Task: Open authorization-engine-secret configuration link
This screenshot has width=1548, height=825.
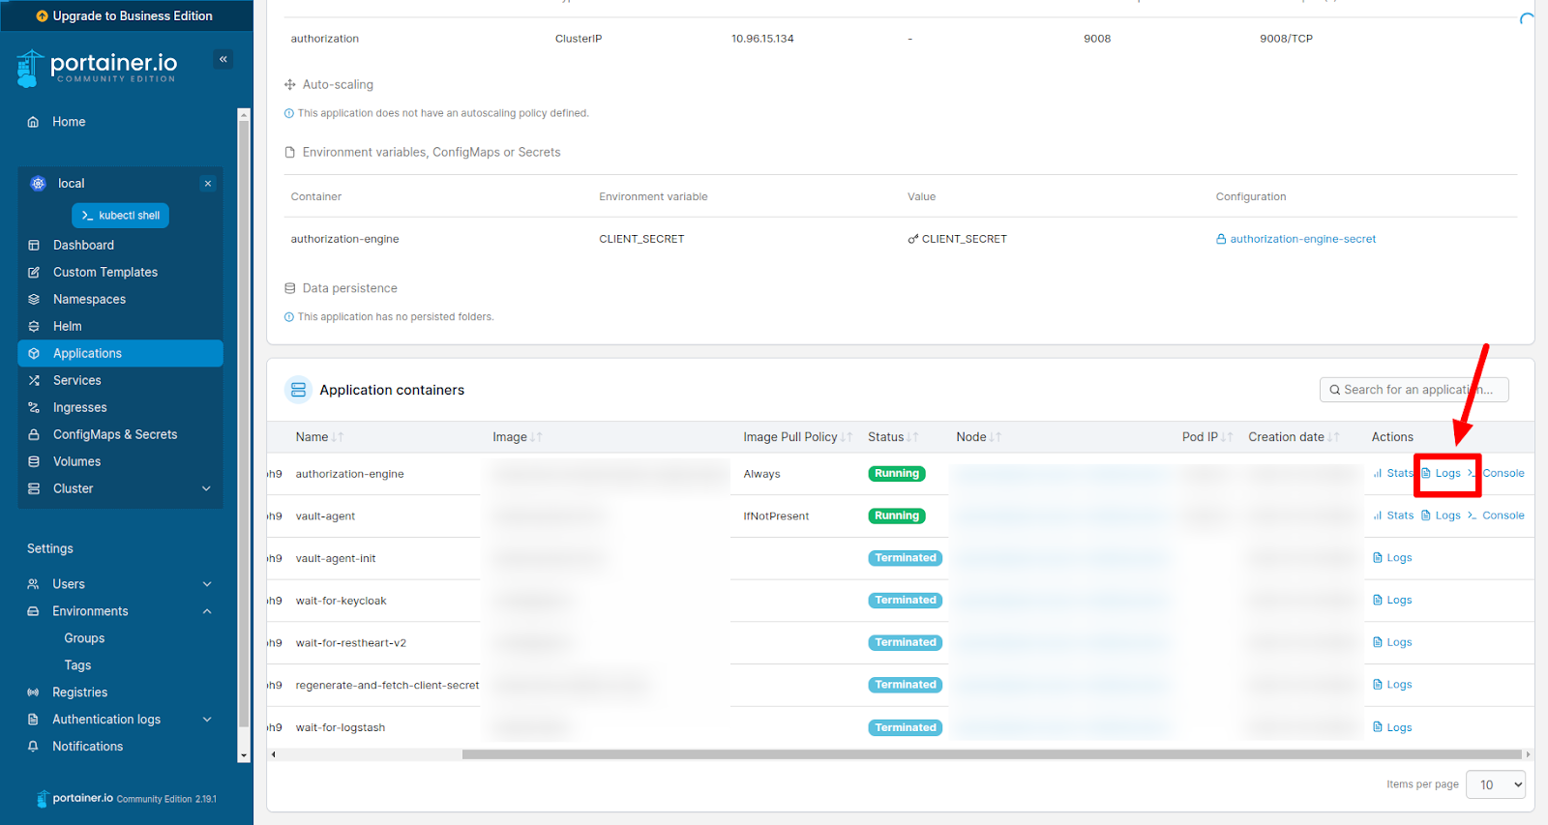Action: coord(1302,239)
